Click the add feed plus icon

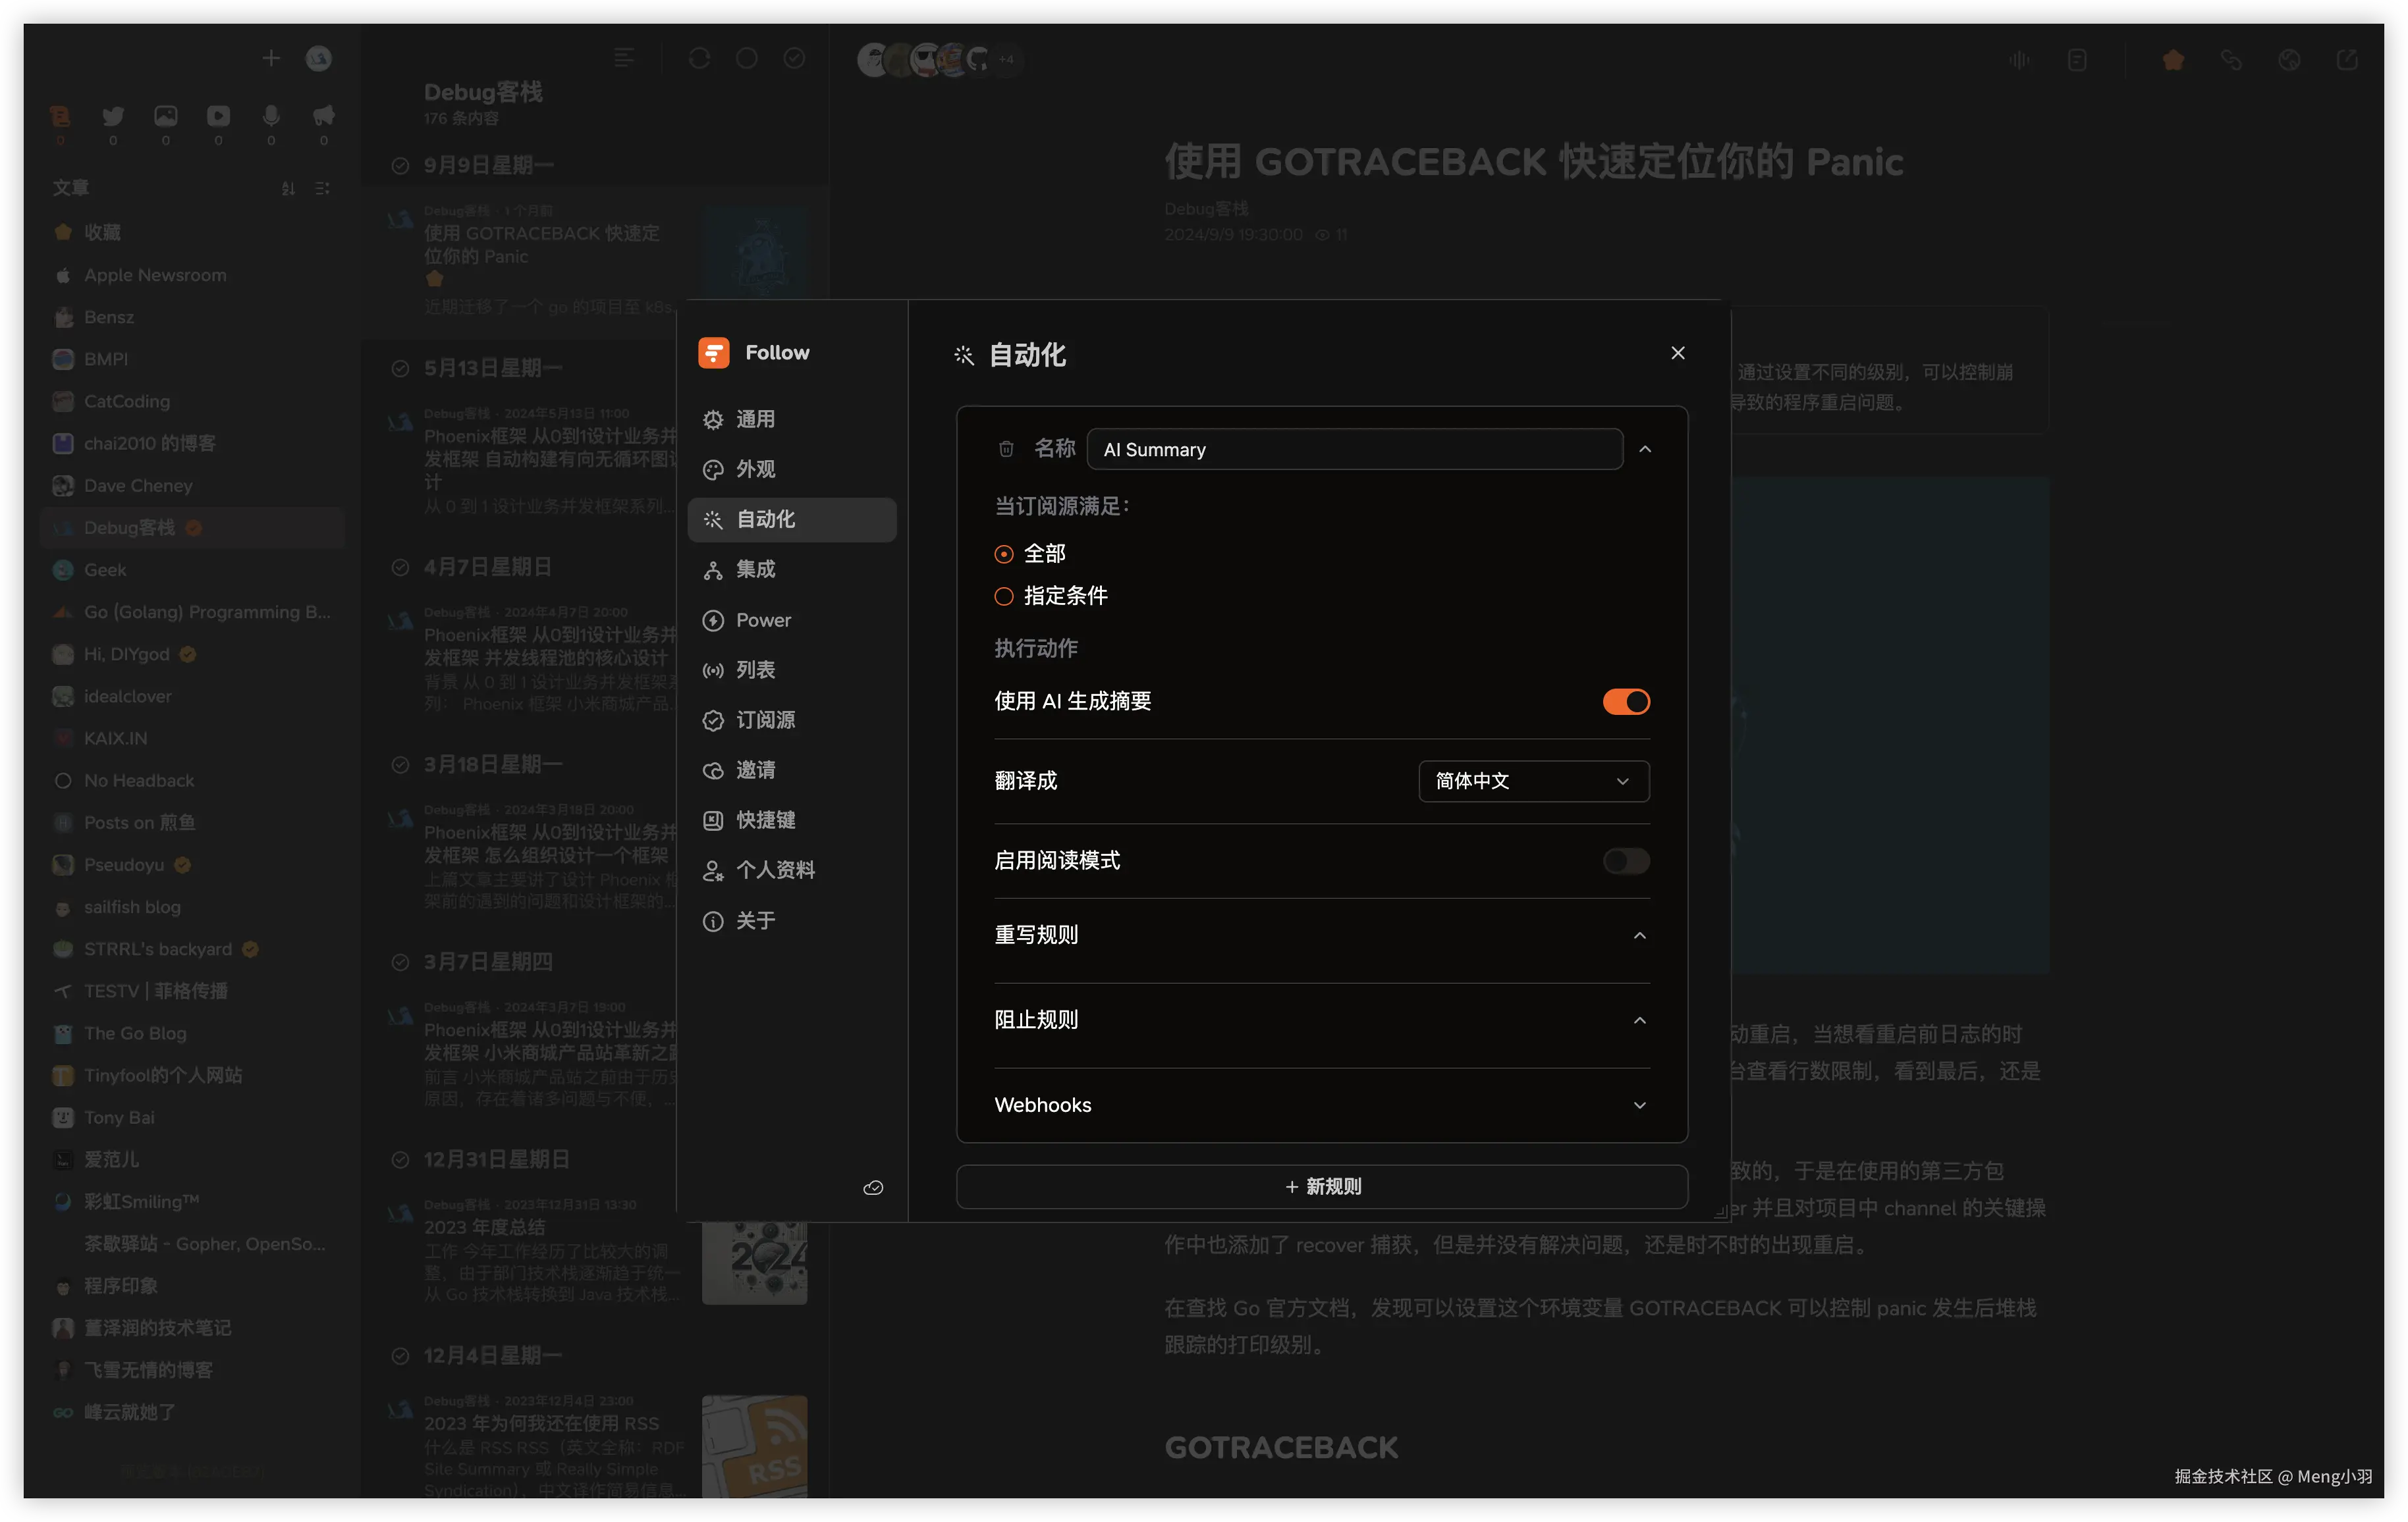point(271,59)
